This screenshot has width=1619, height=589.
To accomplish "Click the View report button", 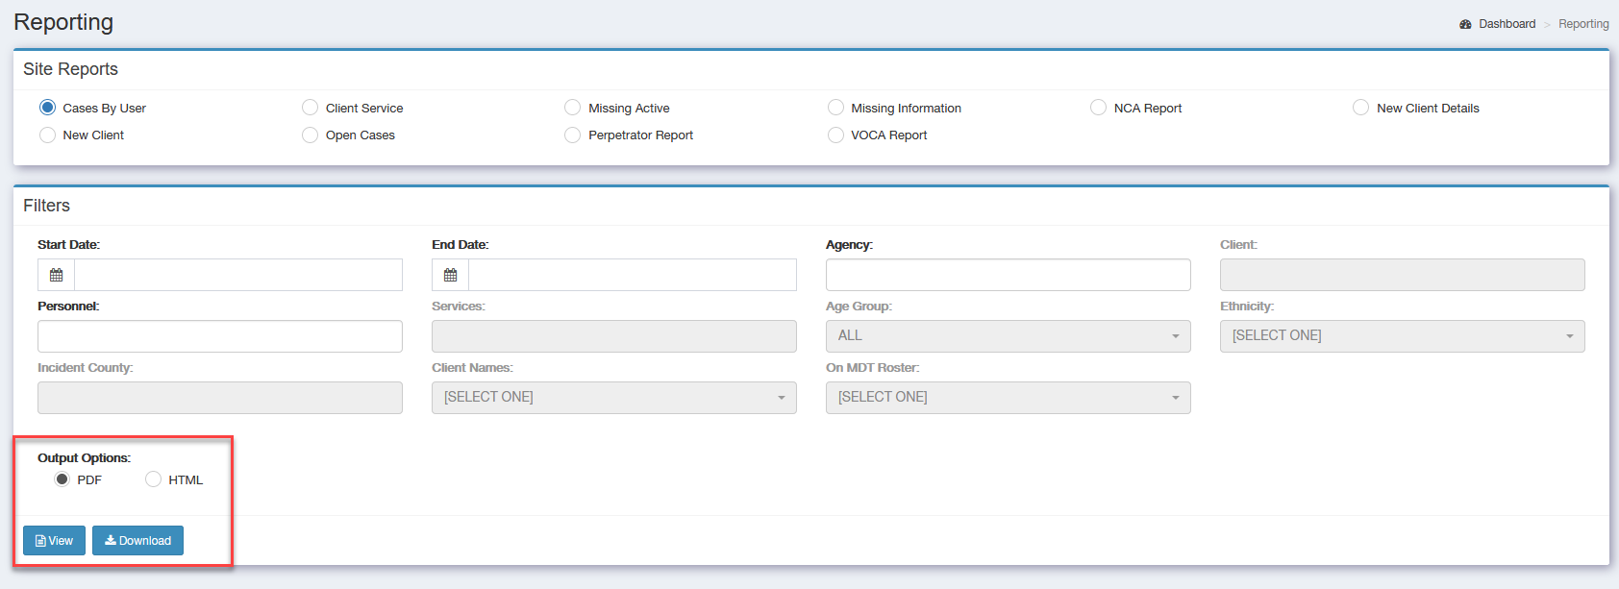I will [x=54, y=541].
